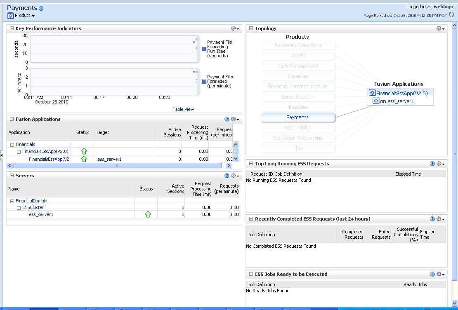Open the FinancialDomain link
Image resolution: width=458 pixels, height=310 pixels.
pyautogui.click(x=31, y=201)
